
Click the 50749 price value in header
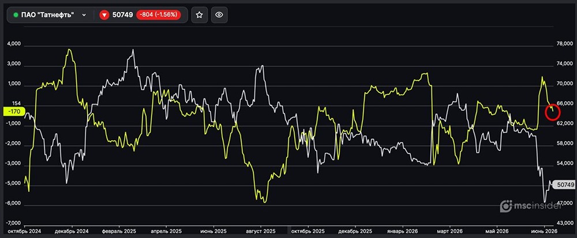coord(122,15)
